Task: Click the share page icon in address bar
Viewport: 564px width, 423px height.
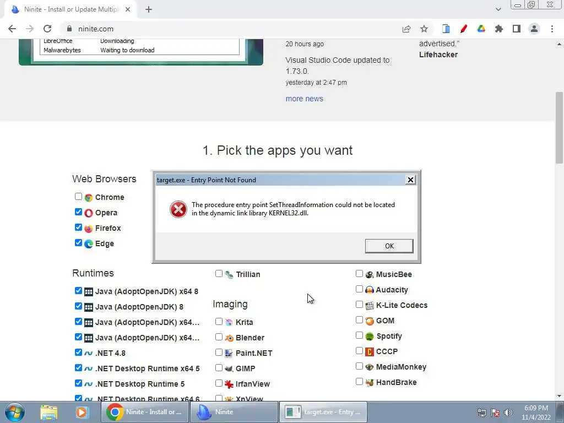Action: tap(406, 29)
